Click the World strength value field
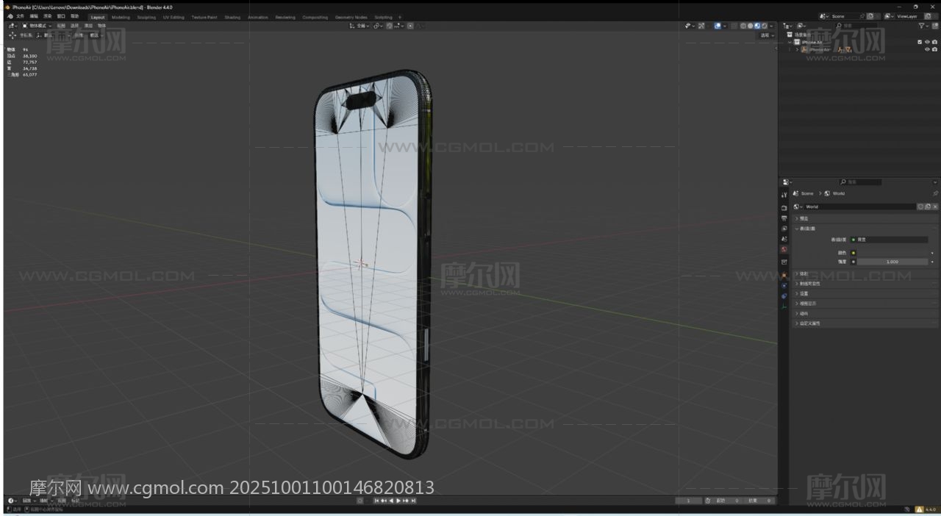Image resolution: width=941 pixels, height=516 pixels. 892,262
